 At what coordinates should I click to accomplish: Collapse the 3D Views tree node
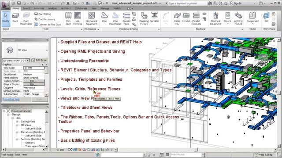coord(17,125)
